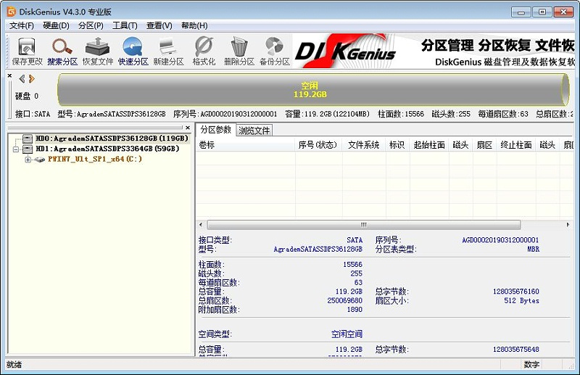Open the 恢复文件 (Recover Files) tool
Screen dimensions: 580x375
click(x=97, y=51)
